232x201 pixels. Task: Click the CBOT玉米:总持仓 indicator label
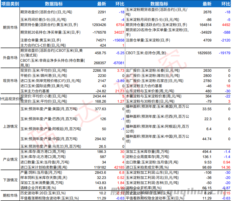point(146,53)
